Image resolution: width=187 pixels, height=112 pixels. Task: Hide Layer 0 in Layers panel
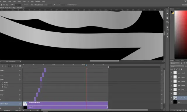pyautogui.click(x=172, y=102)
